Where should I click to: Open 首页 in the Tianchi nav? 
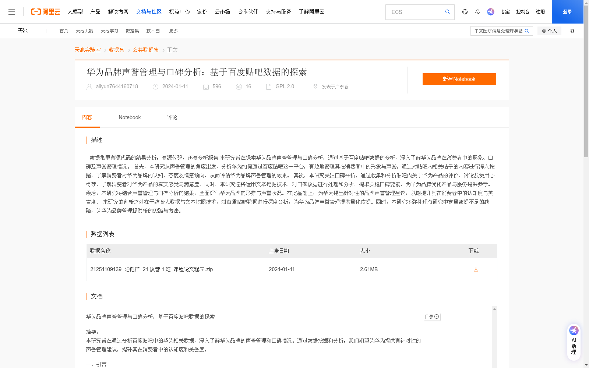pyautogui.click(x=64, y=31)
